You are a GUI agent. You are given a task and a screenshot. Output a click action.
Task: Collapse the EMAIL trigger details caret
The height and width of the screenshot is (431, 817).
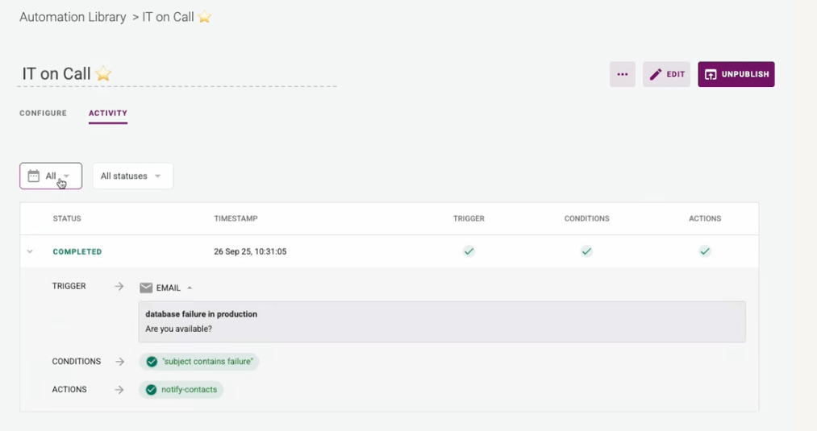coord(190,288)
